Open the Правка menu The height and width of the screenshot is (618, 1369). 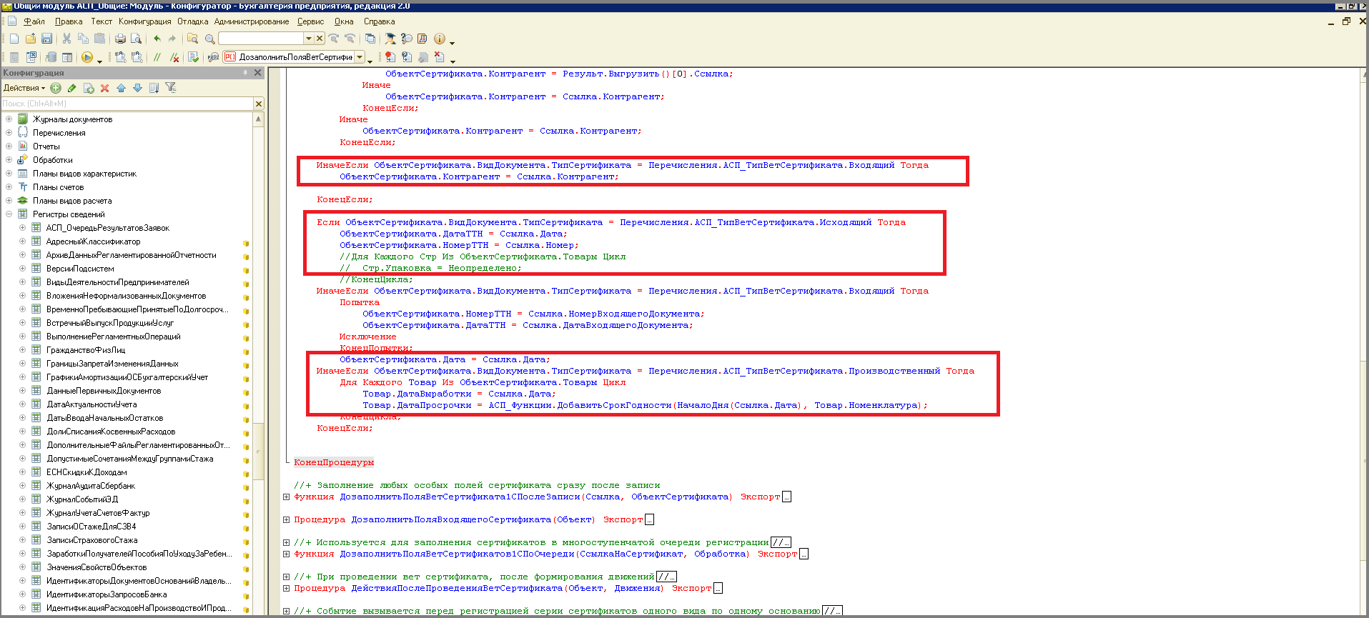click(x=69, y=21)
